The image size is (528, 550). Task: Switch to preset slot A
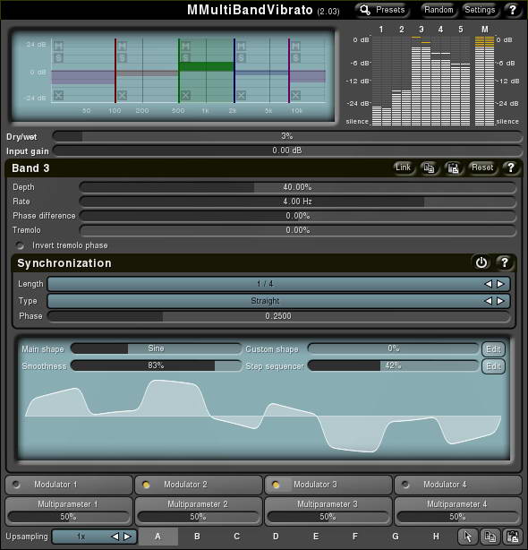coord(158,537)
